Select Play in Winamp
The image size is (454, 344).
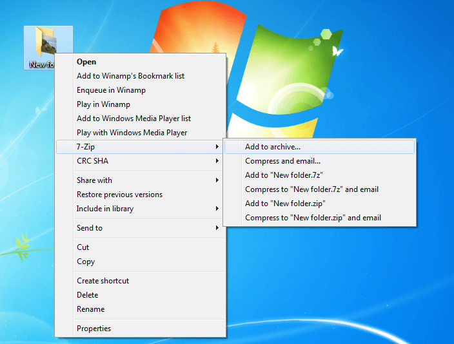[103, 104]
